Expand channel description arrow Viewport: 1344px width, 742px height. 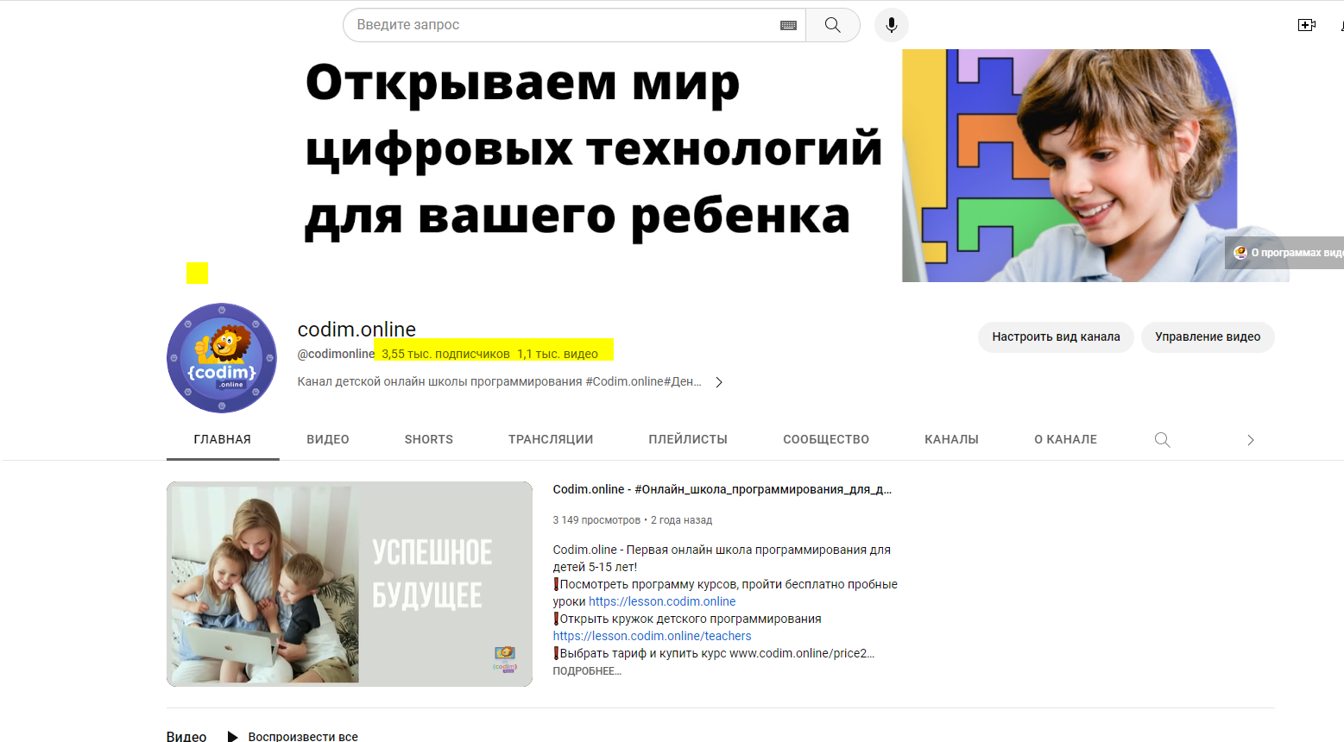click(719, 382)
